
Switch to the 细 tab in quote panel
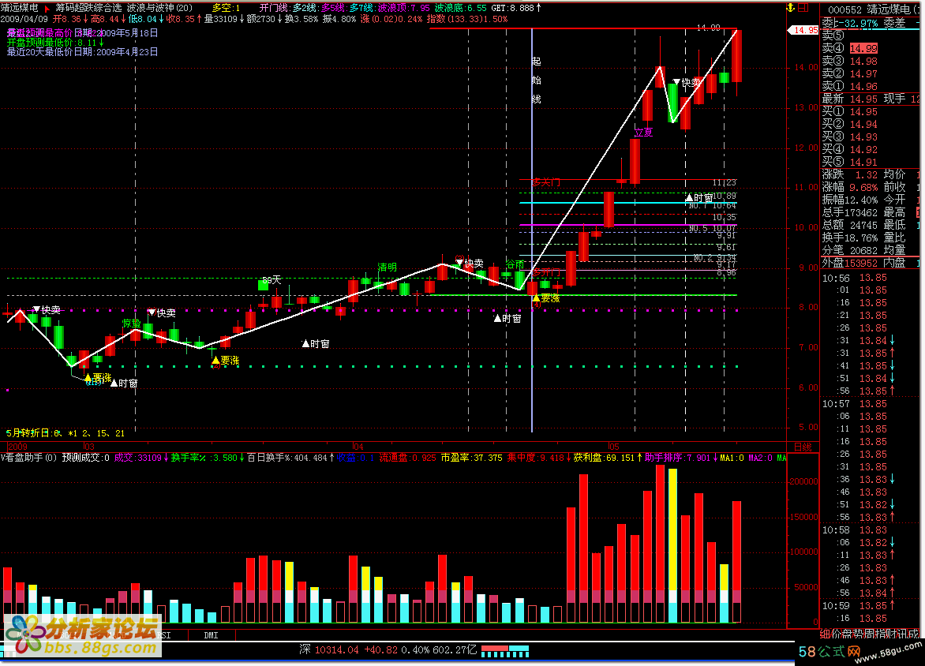click(x=825, y=634)
